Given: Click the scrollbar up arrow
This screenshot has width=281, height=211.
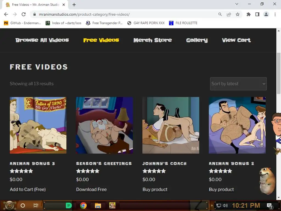Looking at the screenshot, I should 279,31.
